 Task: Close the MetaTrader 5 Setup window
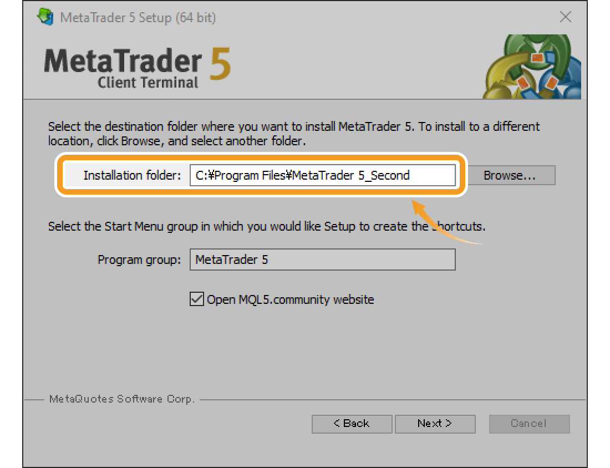566,17
